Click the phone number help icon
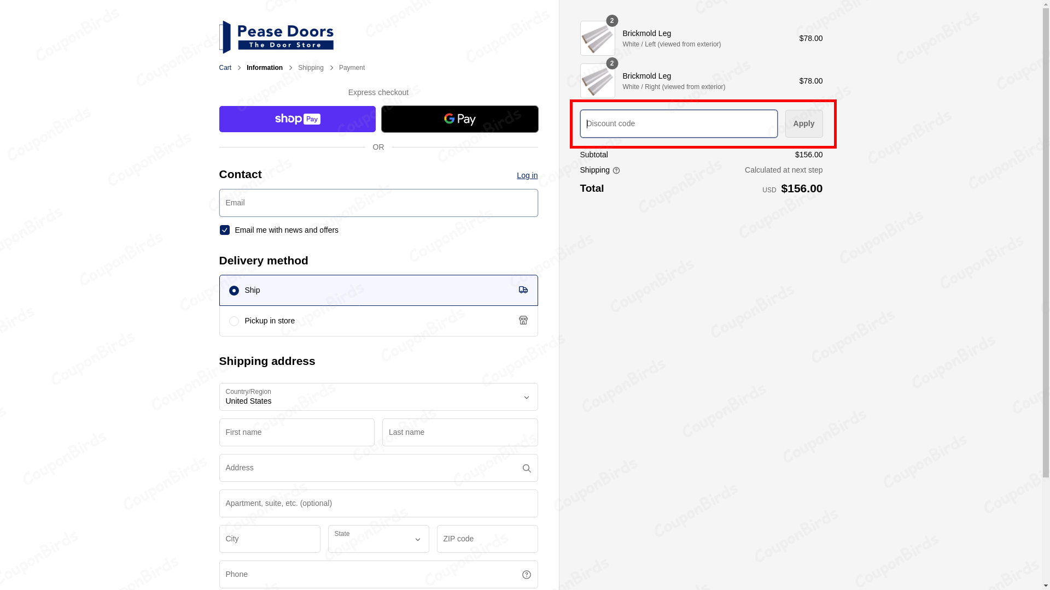This screenshot has height=590, width=1050. [526, 574]
